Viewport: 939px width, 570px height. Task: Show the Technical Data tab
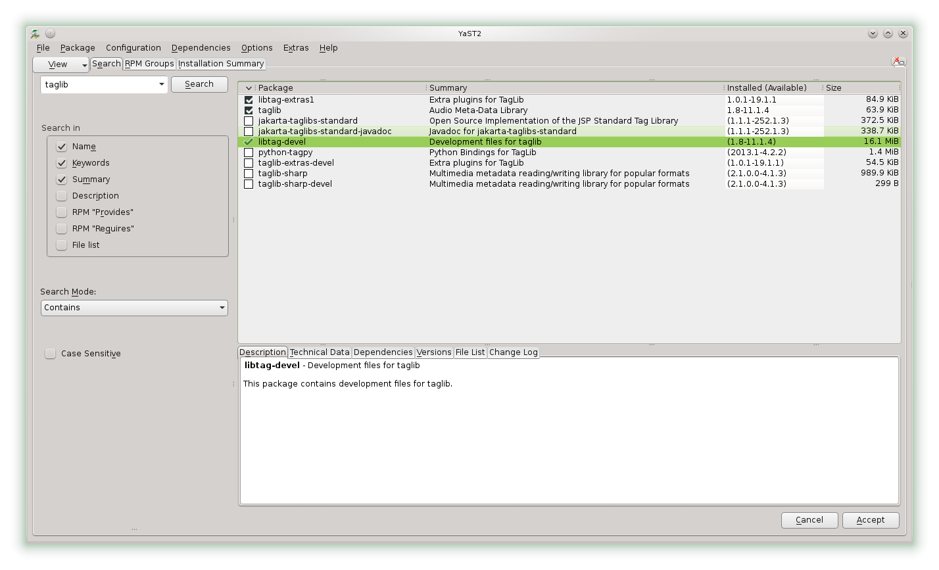pyautogui.click(x=320, y=352)
